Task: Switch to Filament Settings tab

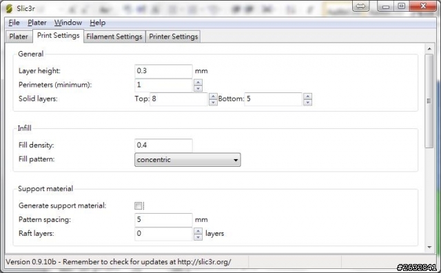Action: [x=114, y=37]
